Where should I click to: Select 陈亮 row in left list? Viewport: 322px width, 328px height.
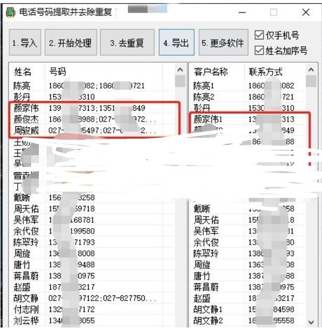22,86
